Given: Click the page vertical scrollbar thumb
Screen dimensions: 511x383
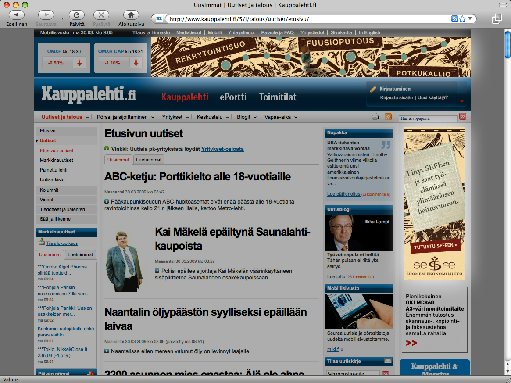Looking at the screenshot, I should (x=507, y=44).
